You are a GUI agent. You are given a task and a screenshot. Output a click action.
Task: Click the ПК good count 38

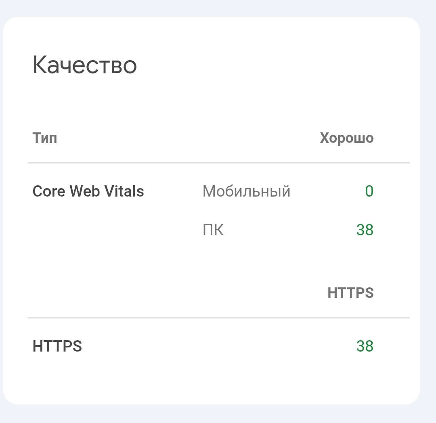point(365,230)
